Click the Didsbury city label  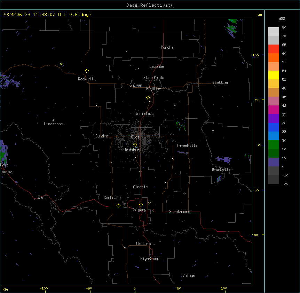[x=133, y=150]
